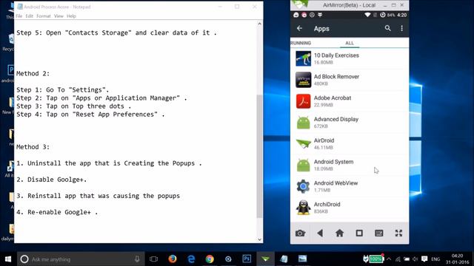Tap the AirMirror home button

coord(339,233)
